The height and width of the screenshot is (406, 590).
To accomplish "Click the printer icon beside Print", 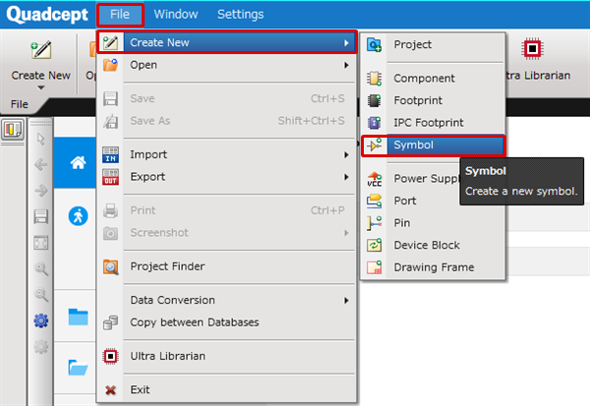I will click(110, 210).
